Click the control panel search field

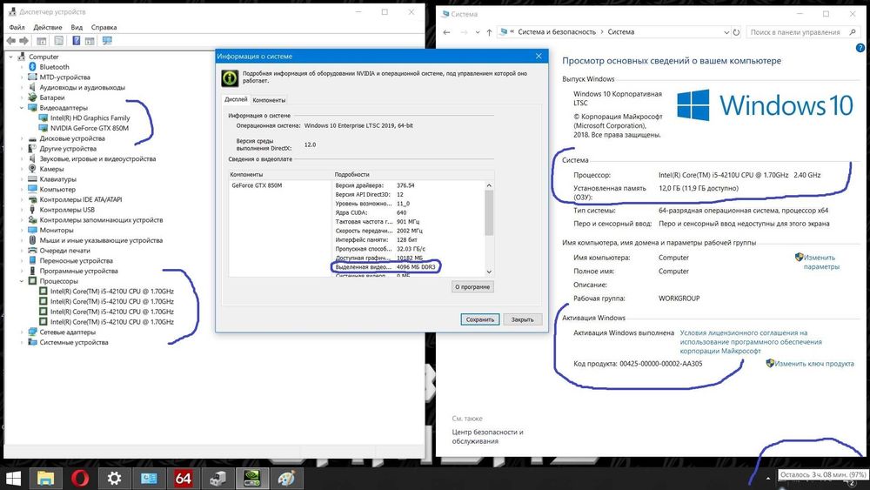pyautogui.click(x=802, y=32)
